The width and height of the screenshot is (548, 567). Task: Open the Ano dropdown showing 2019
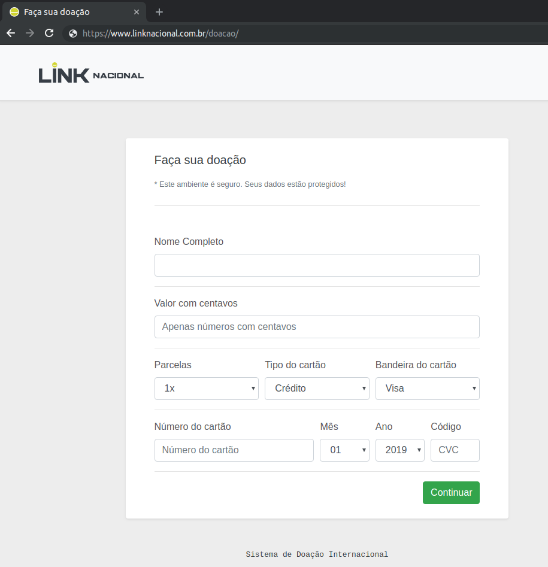399,450
